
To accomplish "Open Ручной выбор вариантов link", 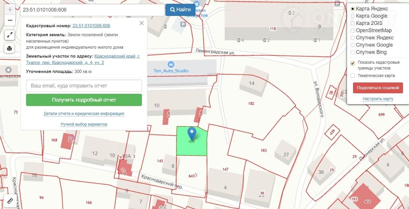I will click(x=84, y=124).
